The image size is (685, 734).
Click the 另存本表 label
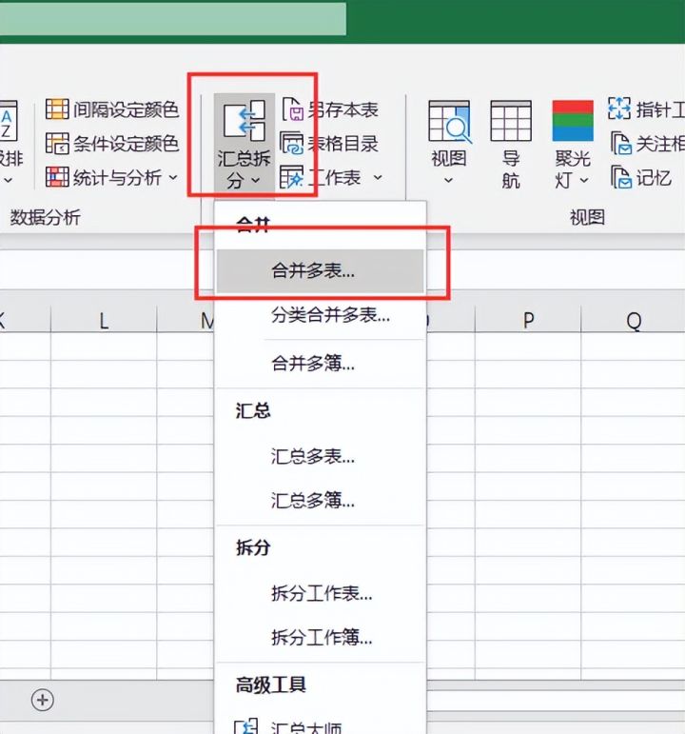[x=342, y=109]
